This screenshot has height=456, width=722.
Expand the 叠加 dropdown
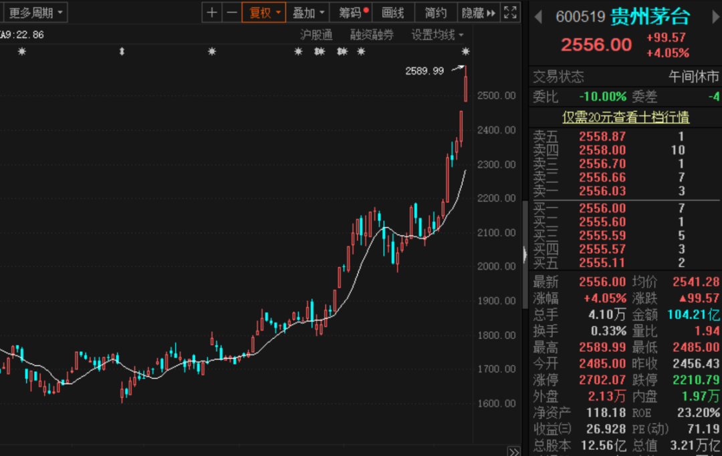pyautogui.click(x=309, y=12)
